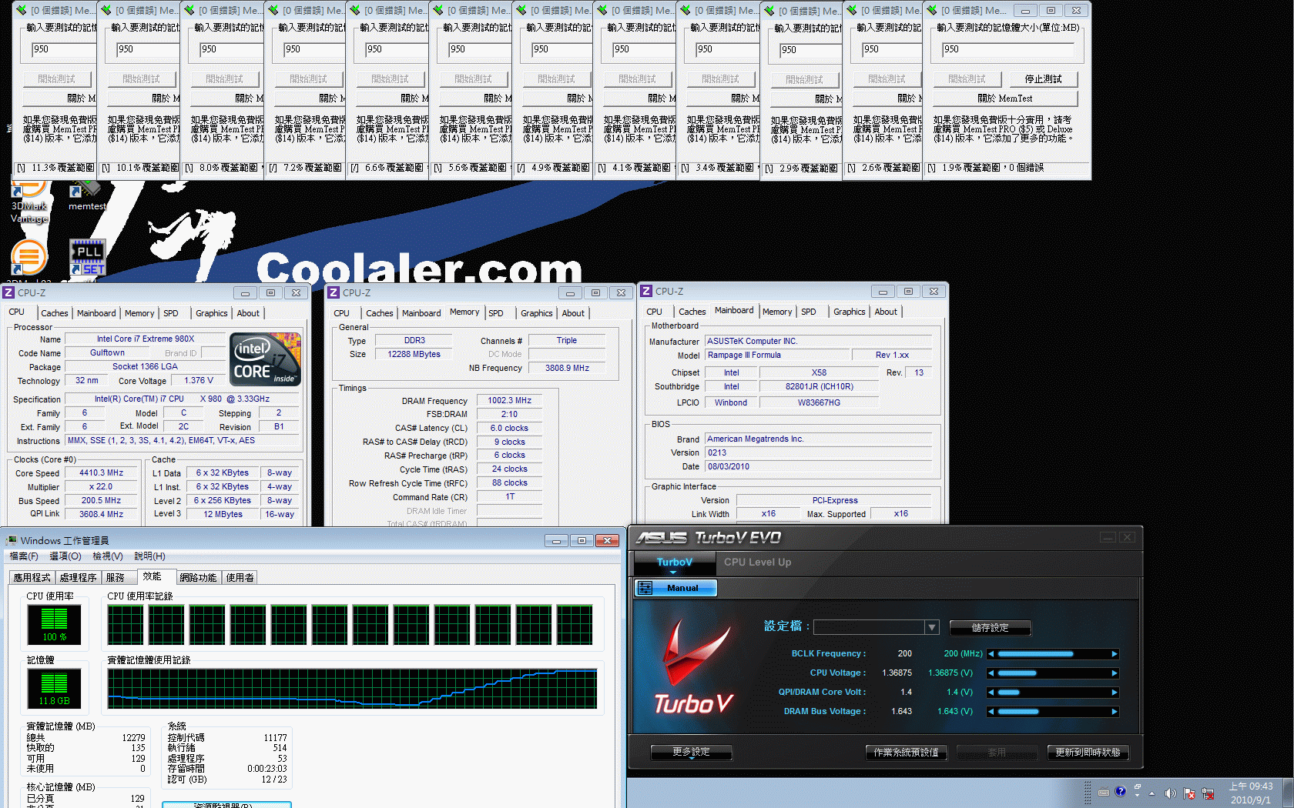Click the CPU-Z Mainboard window title icon
Viewport: 1294px width, 808px height.
[x=646, y=291]
